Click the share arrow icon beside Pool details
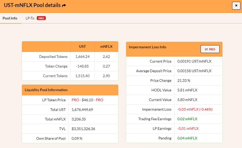 (64, 5)
